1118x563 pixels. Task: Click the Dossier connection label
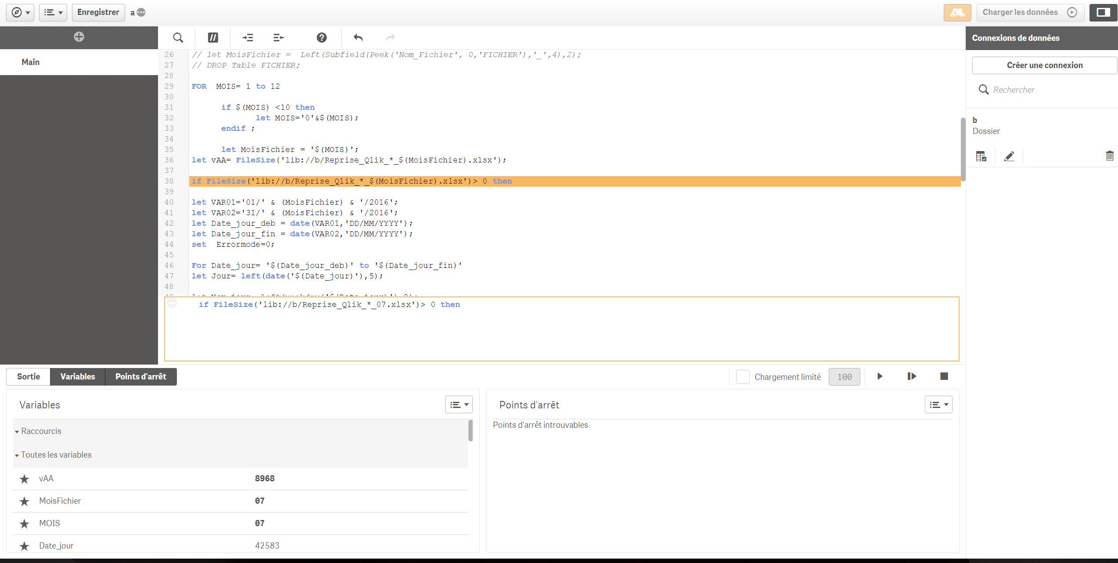tap(986, 131)
